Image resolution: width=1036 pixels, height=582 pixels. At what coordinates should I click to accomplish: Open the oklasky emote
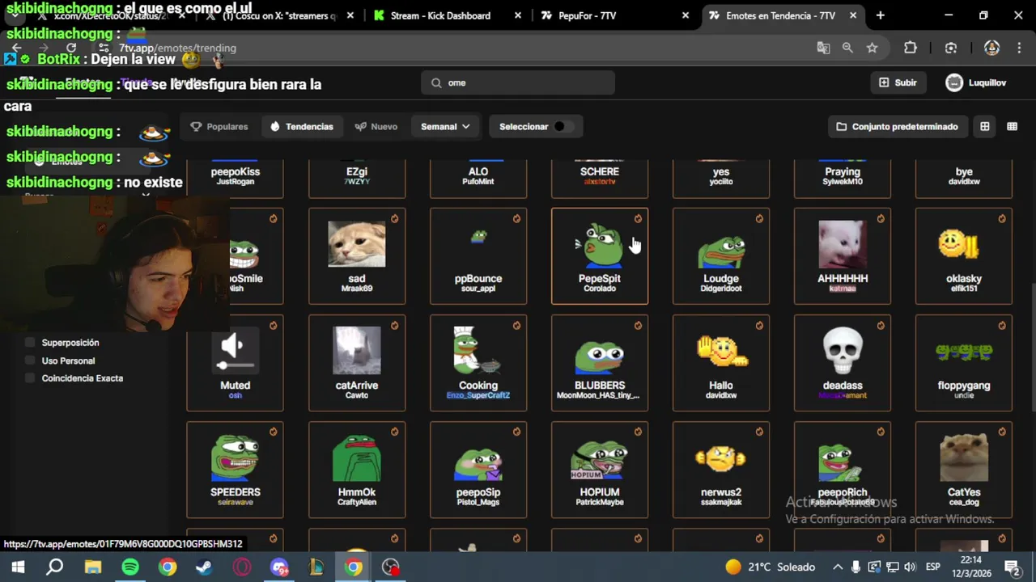[964, 256]
